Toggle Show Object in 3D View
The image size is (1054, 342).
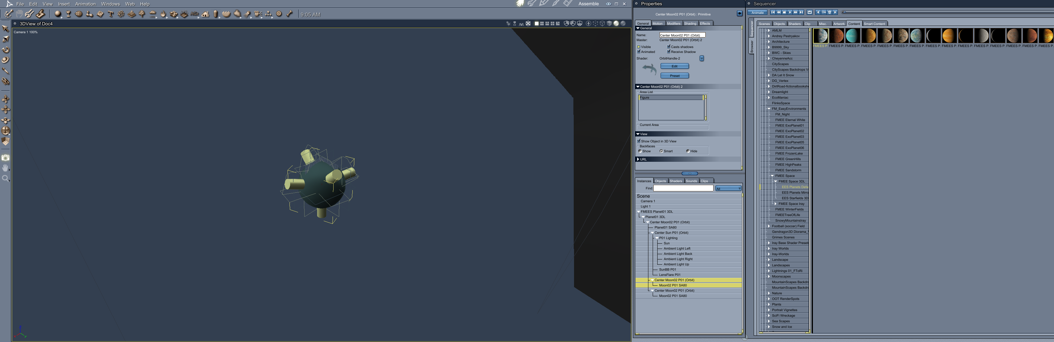(x=638, y=141)
